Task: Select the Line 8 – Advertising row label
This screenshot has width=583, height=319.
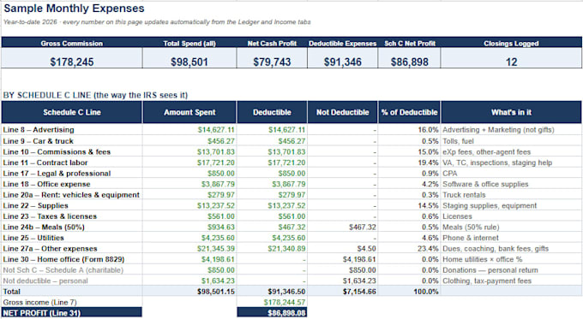Action: (x=39, y=130)
